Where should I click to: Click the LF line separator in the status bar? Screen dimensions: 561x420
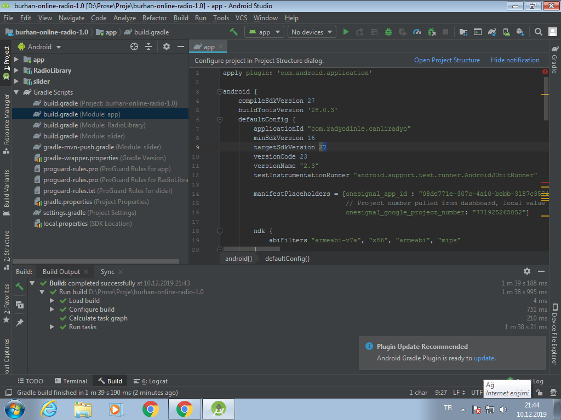click(459, 393)
